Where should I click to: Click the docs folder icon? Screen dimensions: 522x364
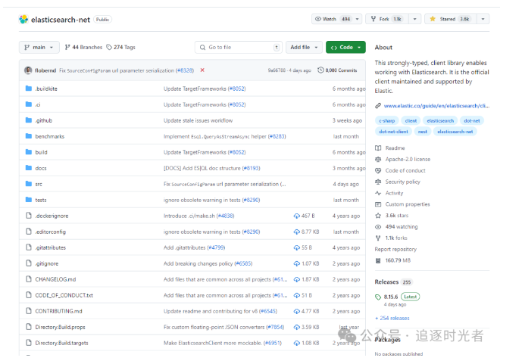pyautogui.click(x=29, y=168)
